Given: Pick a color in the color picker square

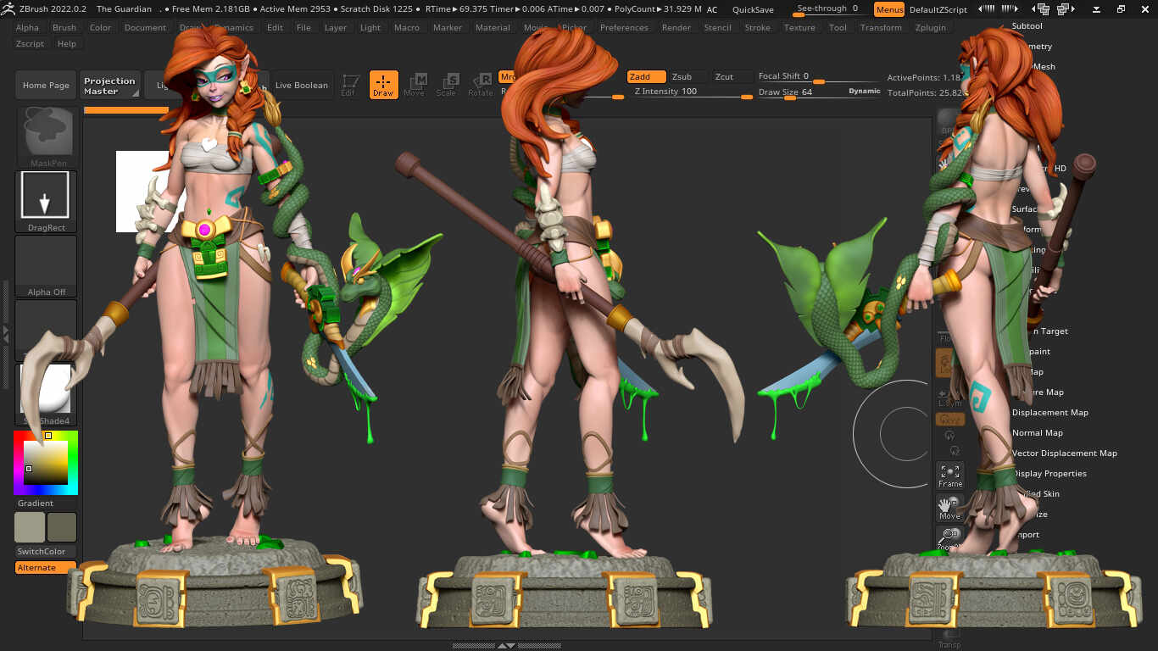Looking at the screenshot, I should (x=46, y=462).
